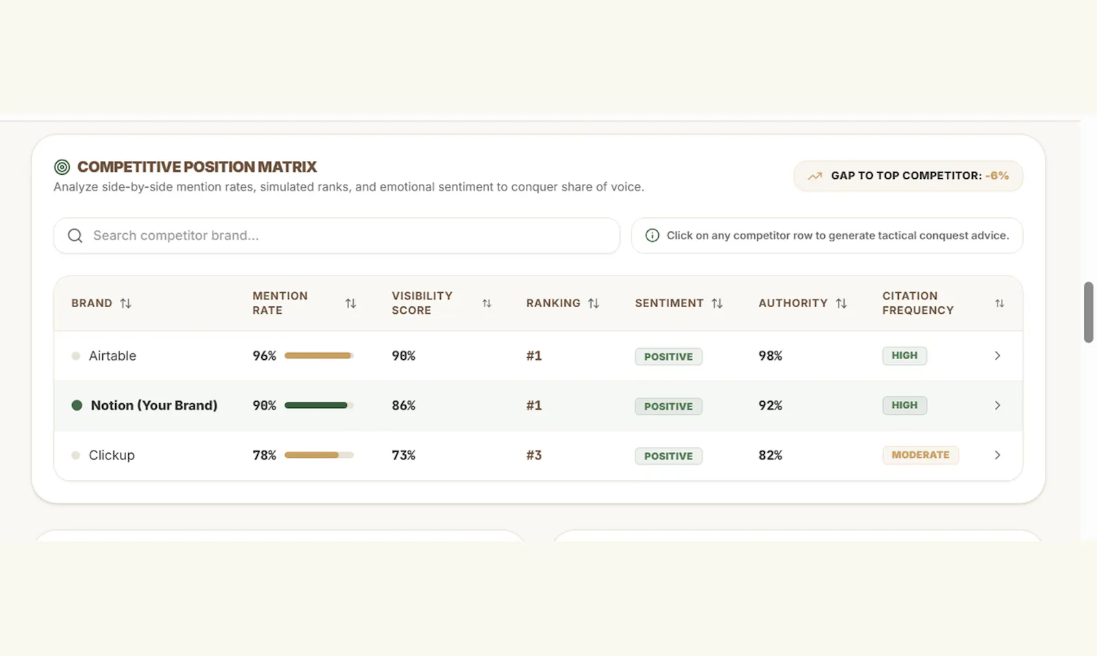The image size is (1097, 656).
Task: Click Clickup's 73% visibility score
Action: (404, 455)
